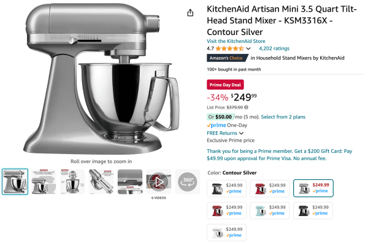The height and width of the screenshot is (243, 368).
Task: Click the prime One-Day logo
Action: point(216,125)
